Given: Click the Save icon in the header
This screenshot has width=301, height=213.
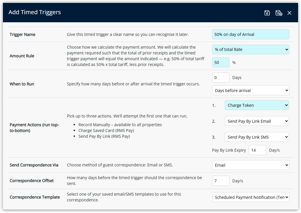Looking at the screenshot, I should click(x=267, y=13).
